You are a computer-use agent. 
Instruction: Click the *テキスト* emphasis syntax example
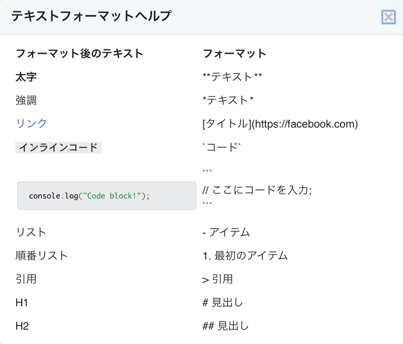point(228,101)
